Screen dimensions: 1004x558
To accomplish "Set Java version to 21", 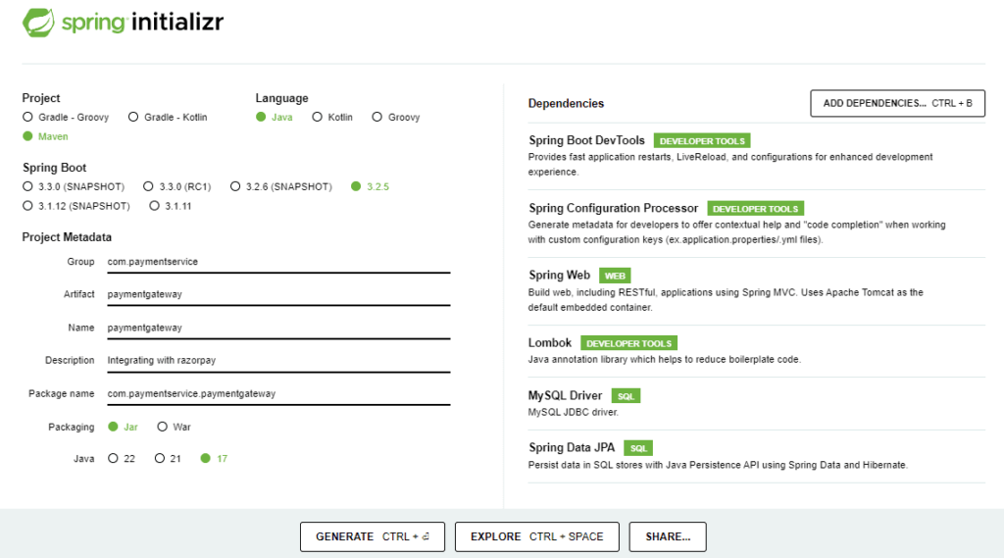I will (160, 458).
